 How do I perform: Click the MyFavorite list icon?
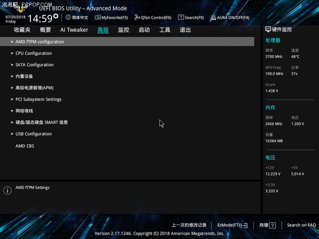tap(97, 17)
